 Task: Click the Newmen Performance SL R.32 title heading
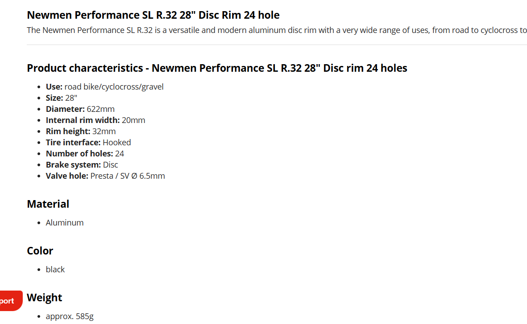153,15
